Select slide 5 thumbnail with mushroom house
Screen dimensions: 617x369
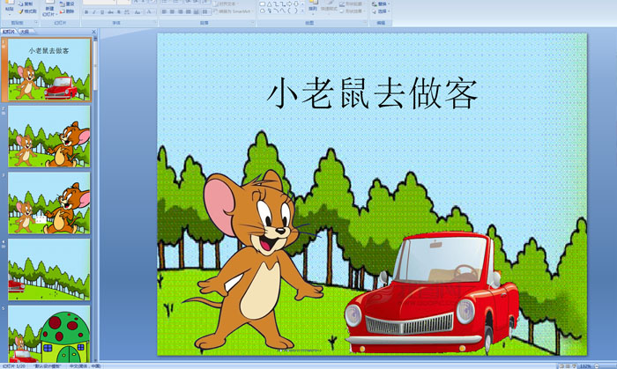tap(49, 334)
